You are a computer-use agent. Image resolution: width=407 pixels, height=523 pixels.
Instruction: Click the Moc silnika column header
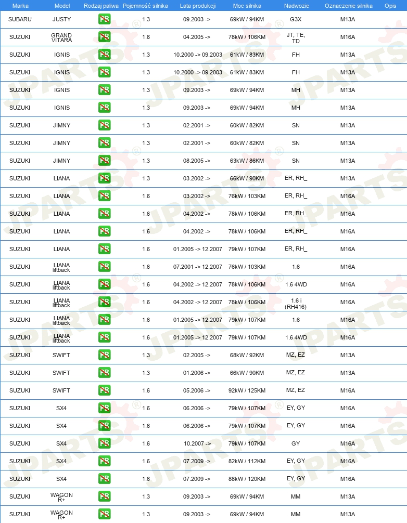tap(247, 6)
